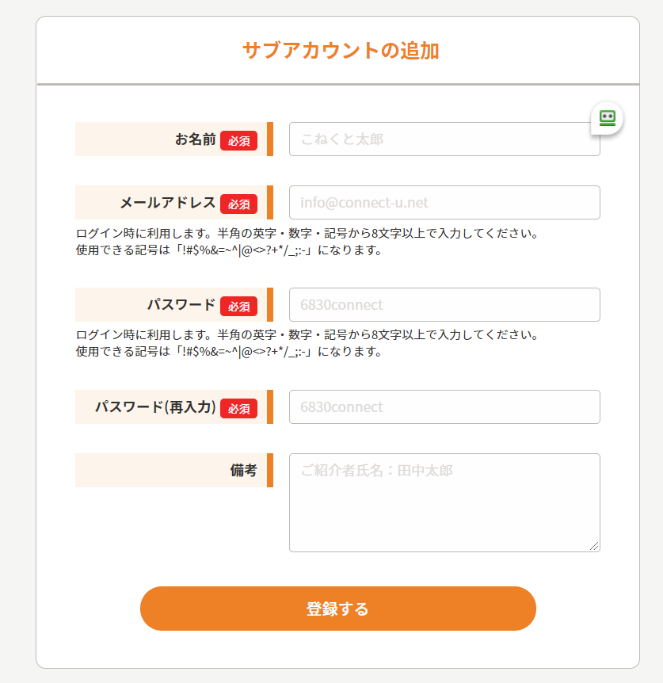The width and height of the screenshot is (663, 683).
Task: Click the 備考 field label
Action: click(243, 471)
